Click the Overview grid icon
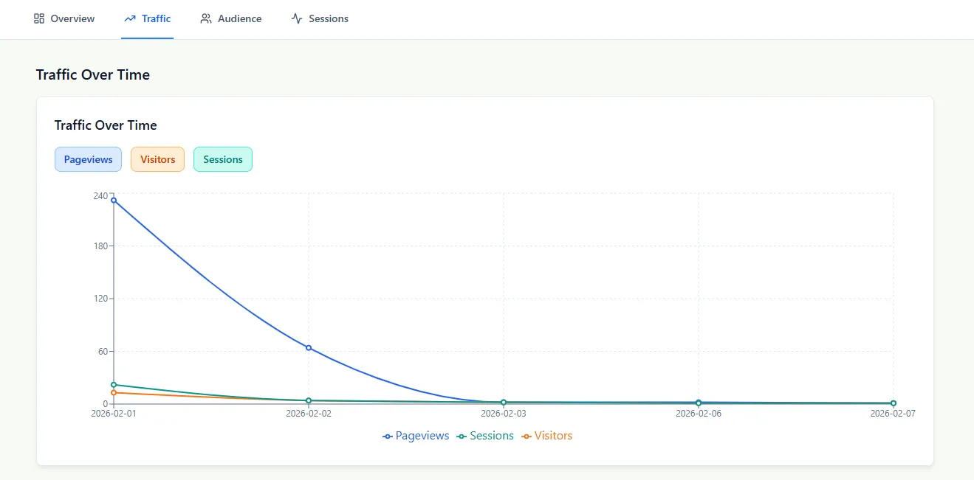This screenshot has width=974, height=480. pos(38,18)
